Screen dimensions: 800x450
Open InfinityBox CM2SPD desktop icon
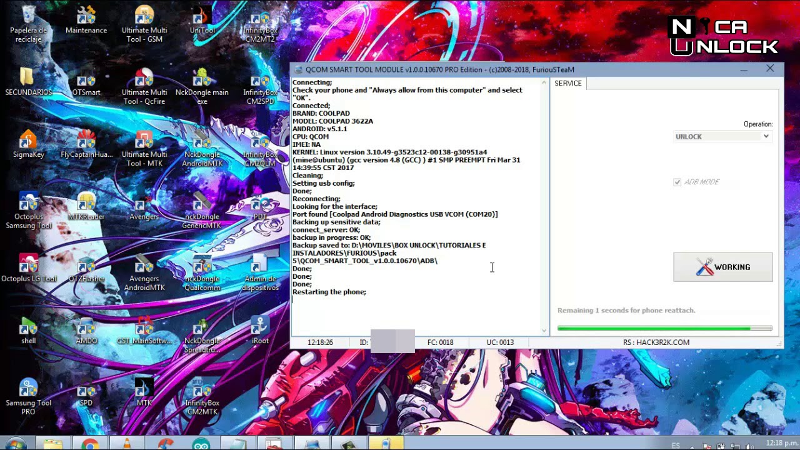pos(260,86)
